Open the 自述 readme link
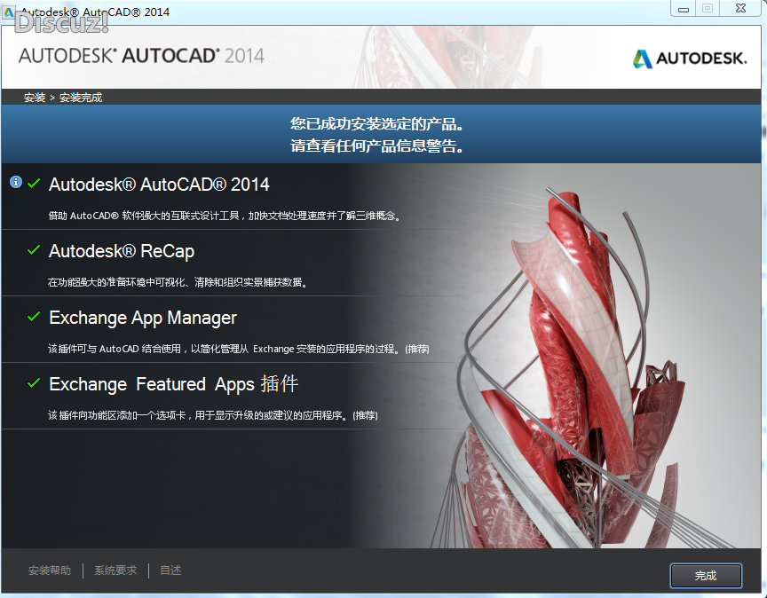 tap(170, 570)
